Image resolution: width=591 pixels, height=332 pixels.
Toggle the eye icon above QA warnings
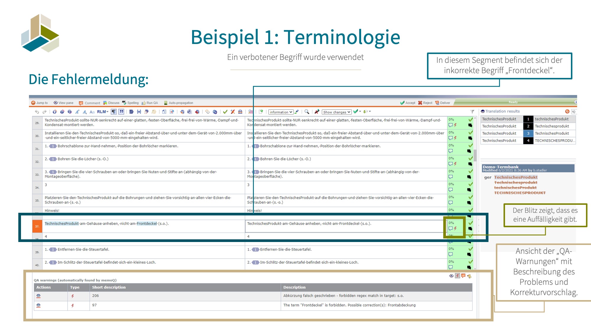451,276
